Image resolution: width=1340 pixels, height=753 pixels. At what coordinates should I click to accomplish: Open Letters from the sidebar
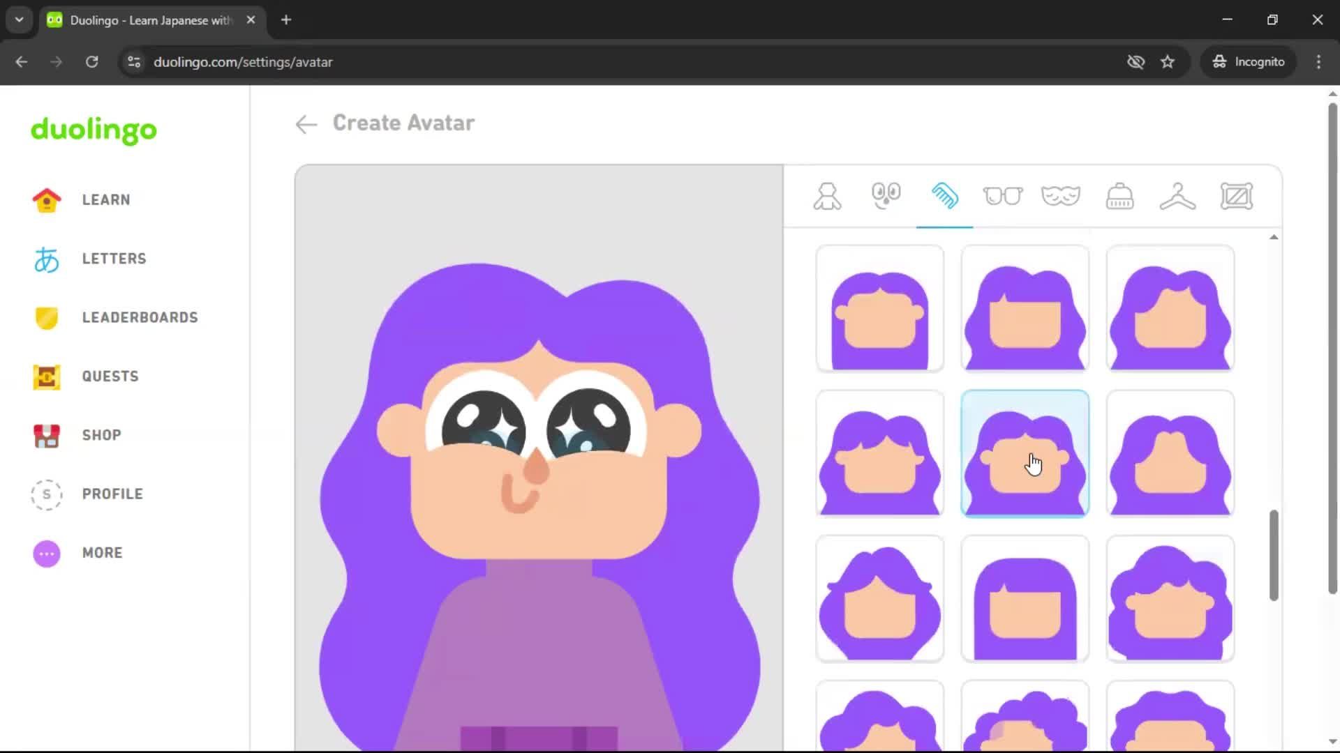point(114,258)
